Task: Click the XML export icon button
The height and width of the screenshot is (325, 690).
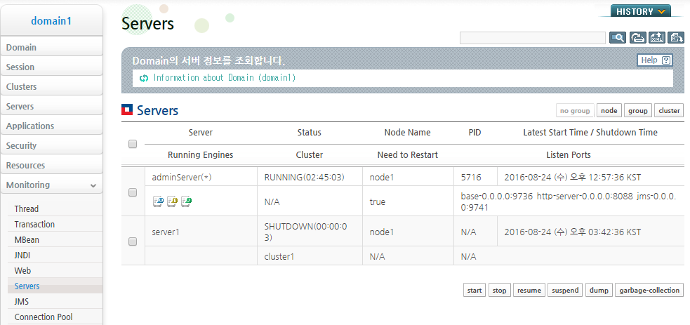Action: tap(657, 38)
